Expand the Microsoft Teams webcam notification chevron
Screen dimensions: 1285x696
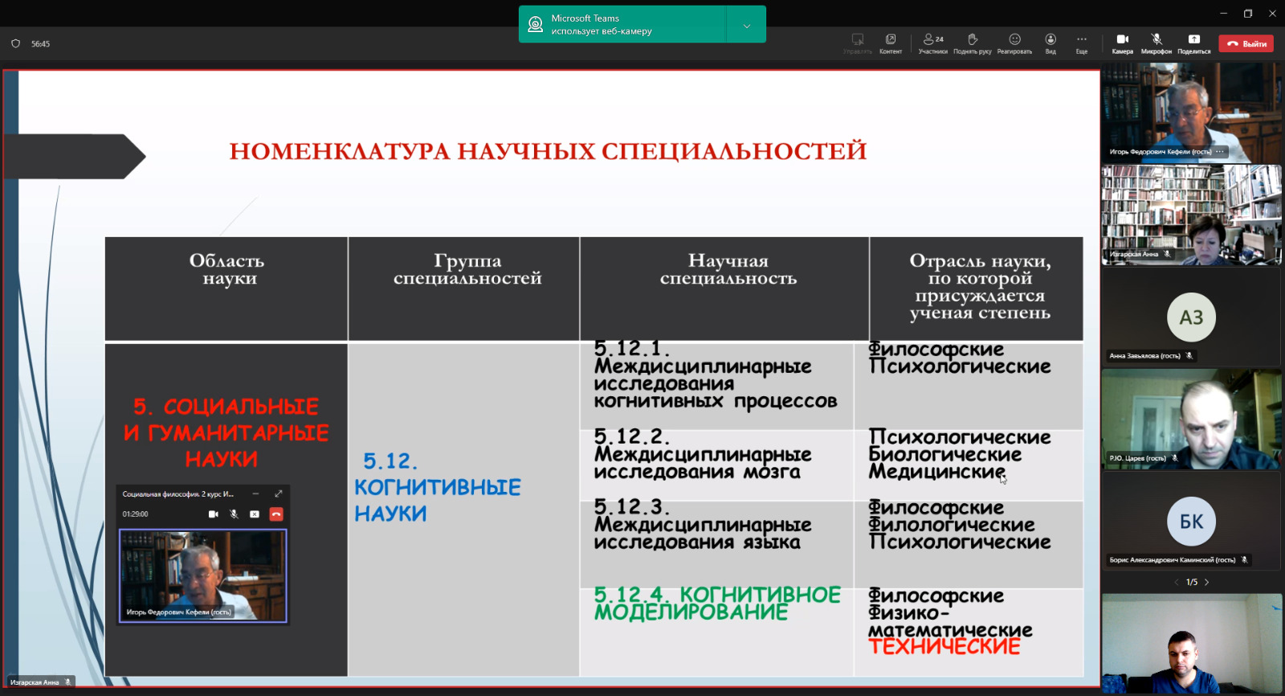746,26
